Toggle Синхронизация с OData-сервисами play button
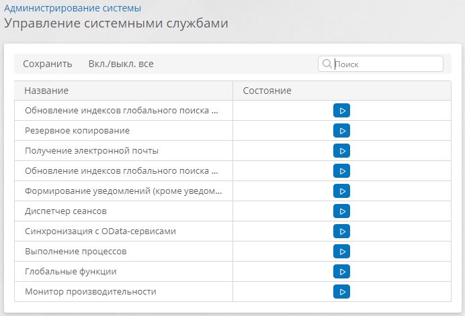The height and width of the screenshot is (316, 465). [341, 231]
